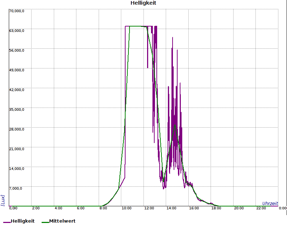Click the green Mittelwert legend line swatch
The image size is (287, 233).
point(45,222)
